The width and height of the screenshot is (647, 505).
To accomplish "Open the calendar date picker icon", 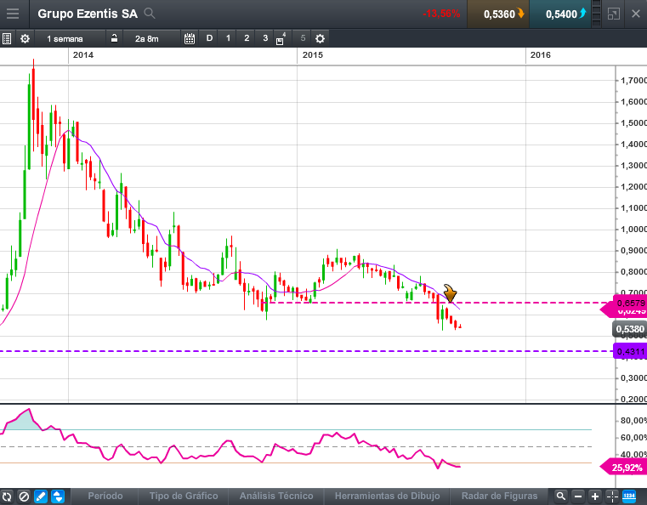I will pyautogui.click(x=189, y=38).
